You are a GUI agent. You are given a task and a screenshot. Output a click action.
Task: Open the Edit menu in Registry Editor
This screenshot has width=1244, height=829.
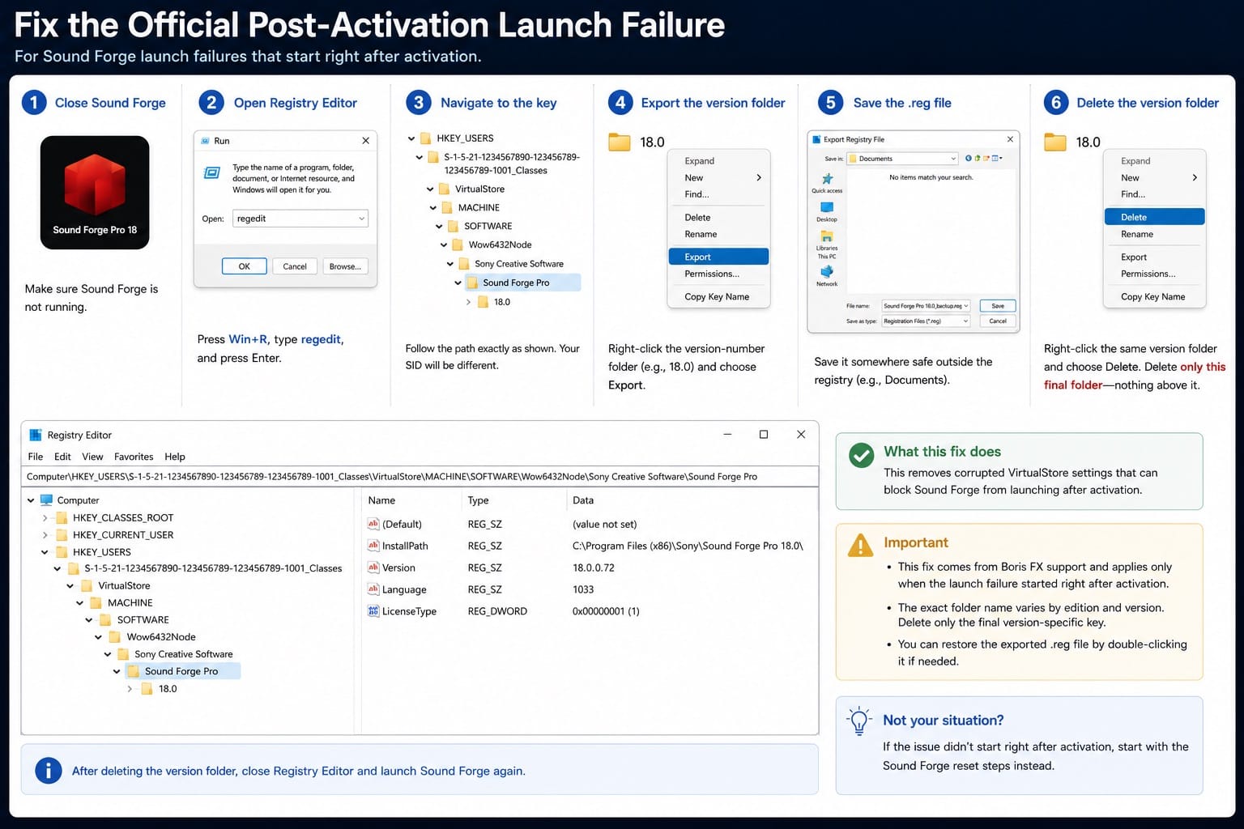[x=62, y=457]
